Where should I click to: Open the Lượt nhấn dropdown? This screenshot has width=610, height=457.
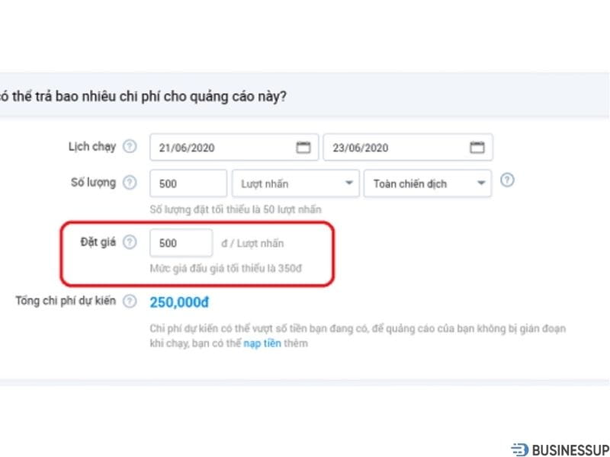[x=296, y=183]
